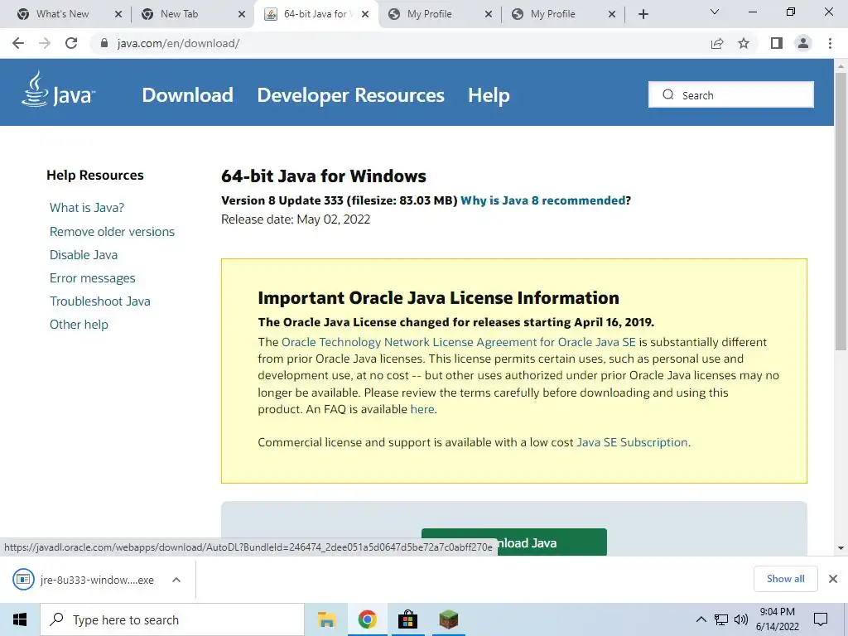Open the Chrome profile avatar
The image size is (848, 636).
pos(803,43)
